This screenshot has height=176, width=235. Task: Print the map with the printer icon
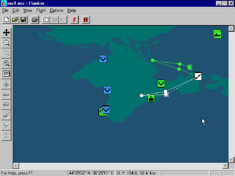[x=35, y=20]
